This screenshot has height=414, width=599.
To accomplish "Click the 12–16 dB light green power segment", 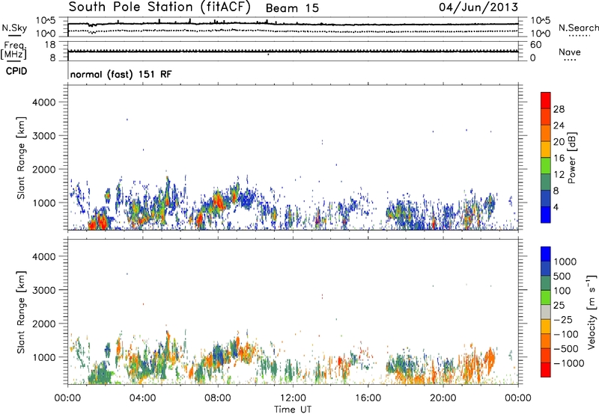I will point(546,166).
